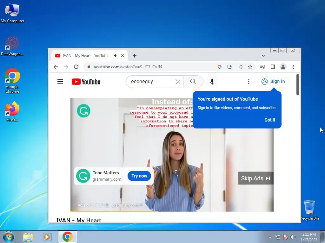The height and width of the screenshot is (243, 325).
Task: Install app icon in address bar
Action: tap(230, 67)
